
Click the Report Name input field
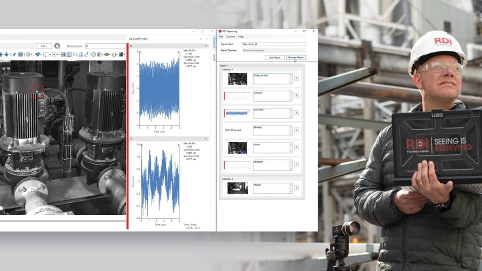[274, 44]
